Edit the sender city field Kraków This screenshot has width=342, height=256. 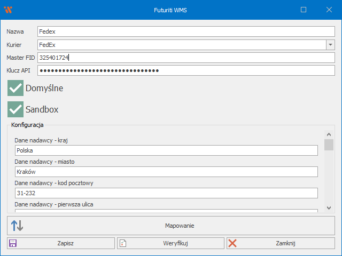(166, 172)
